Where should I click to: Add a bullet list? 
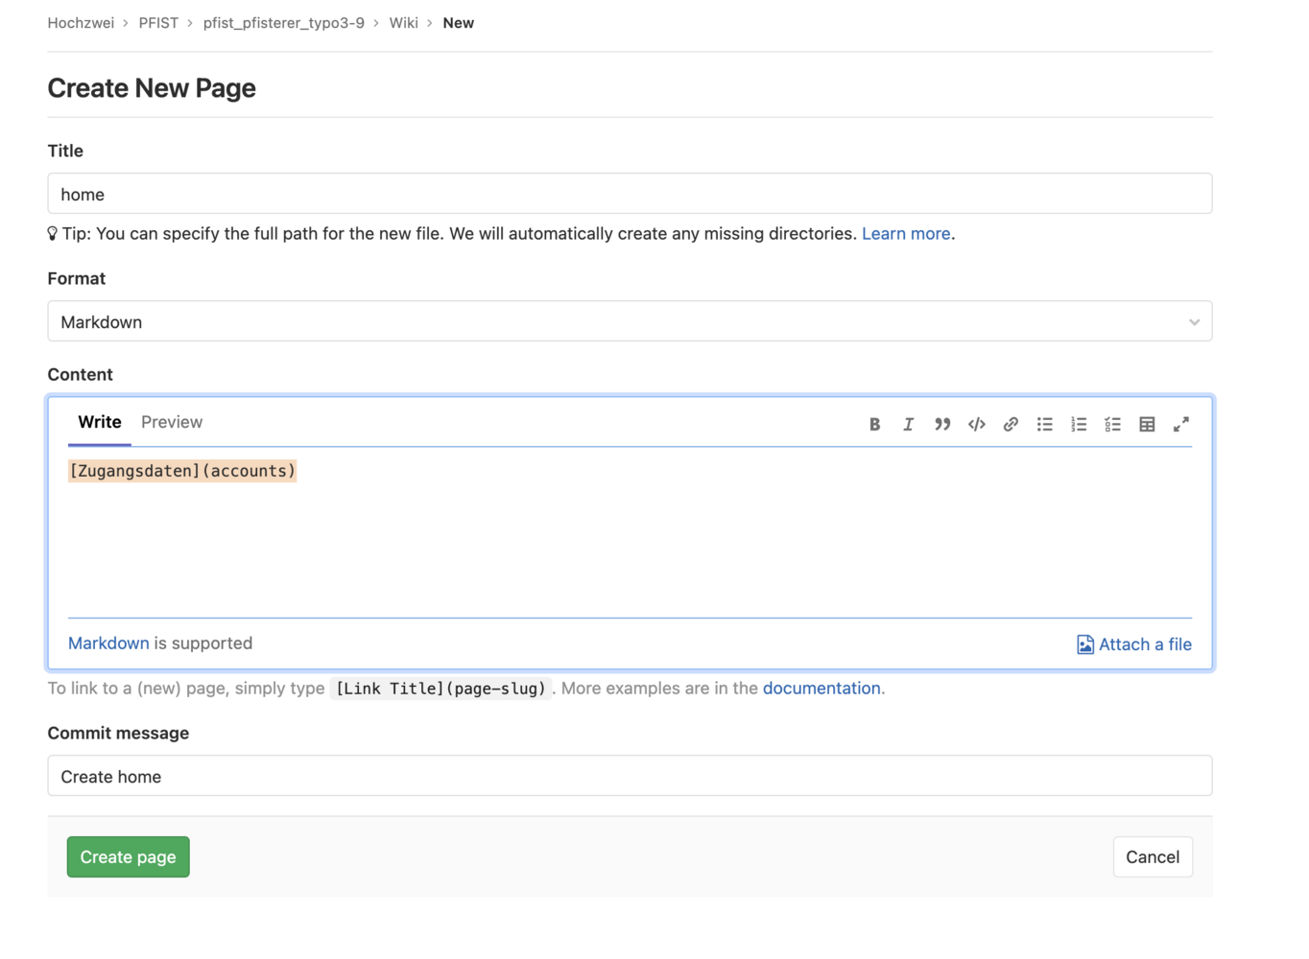tap(1044, 424)
